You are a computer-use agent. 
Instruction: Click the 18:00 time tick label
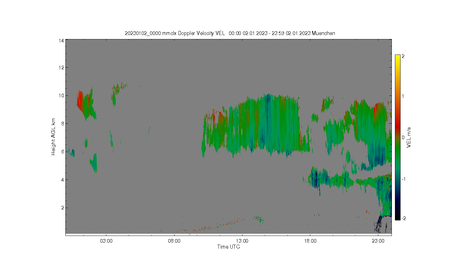click(x=310, y=241)
